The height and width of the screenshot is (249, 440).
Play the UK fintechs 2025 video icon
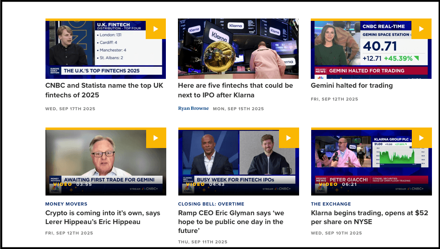[156, 29]
